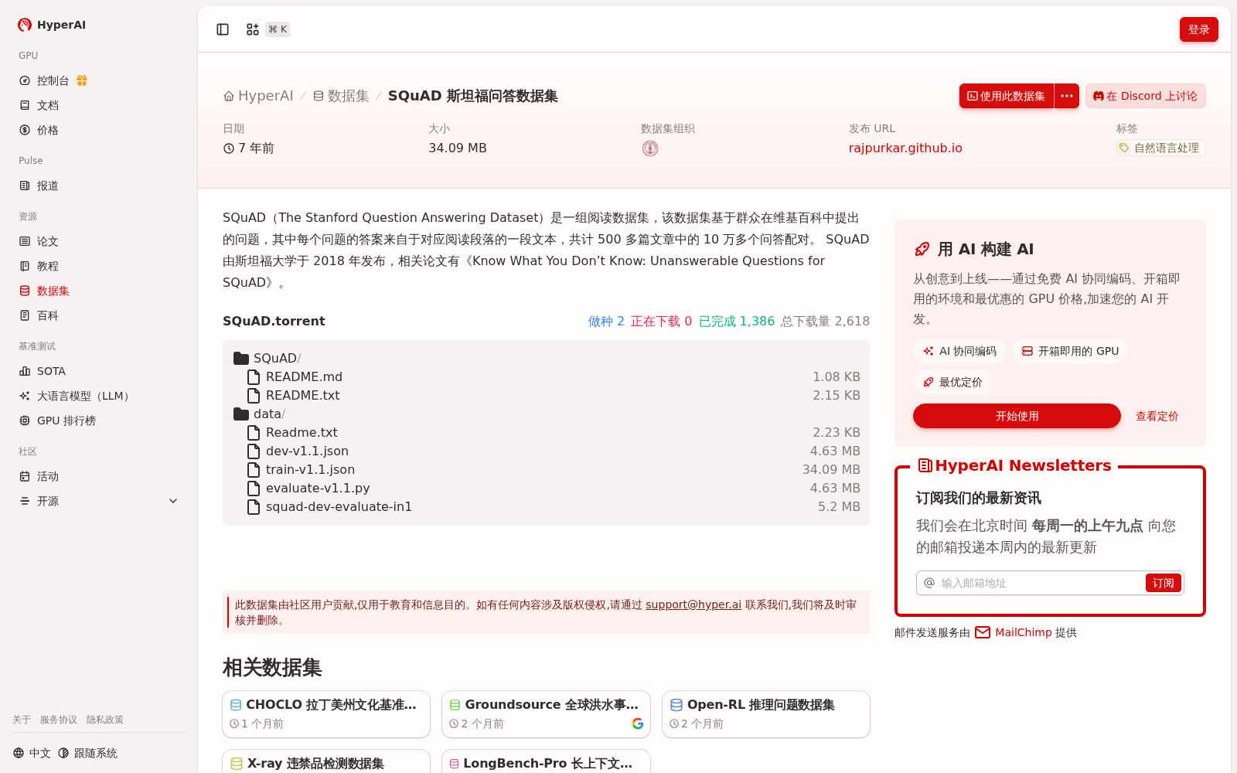Open 控制台 in the sidebar

(x=53, y=80)
